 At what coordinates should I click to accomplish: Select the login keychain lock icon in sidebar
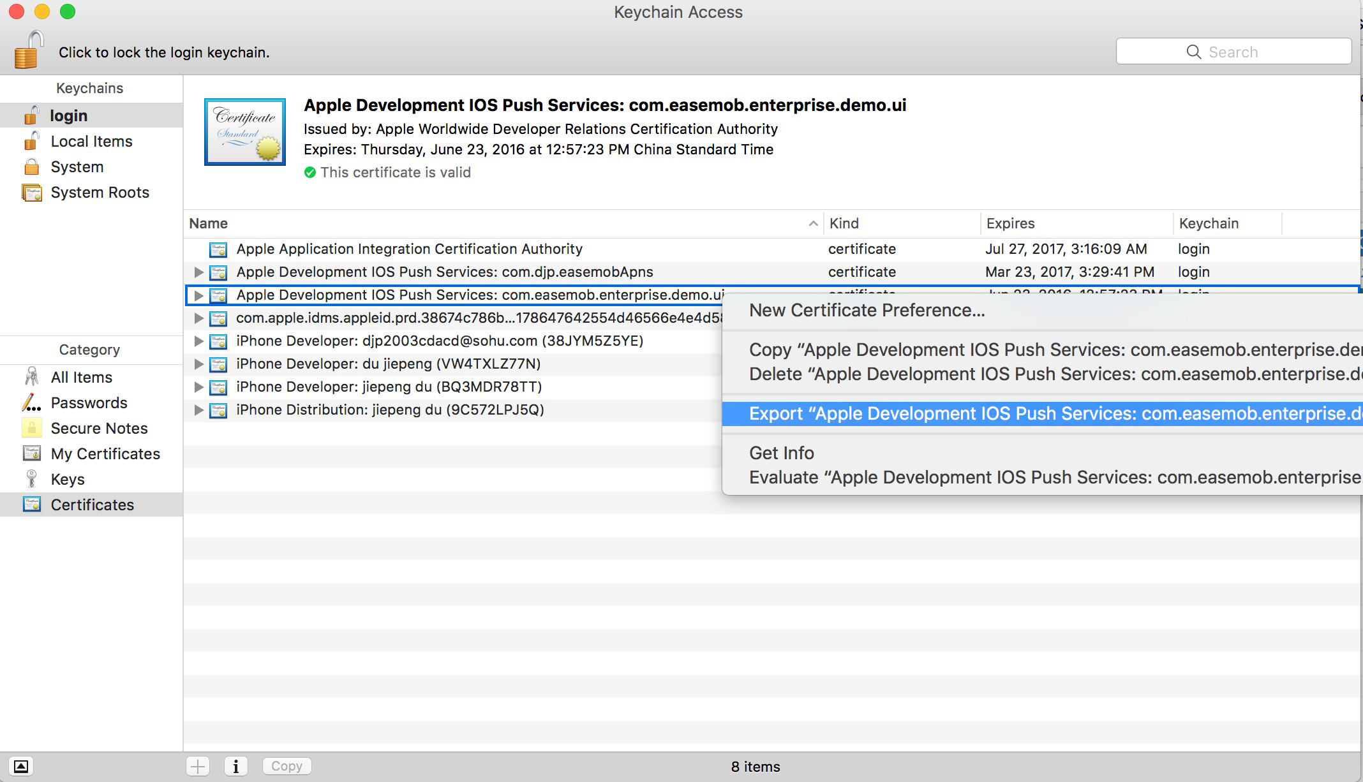click(31, 115)
